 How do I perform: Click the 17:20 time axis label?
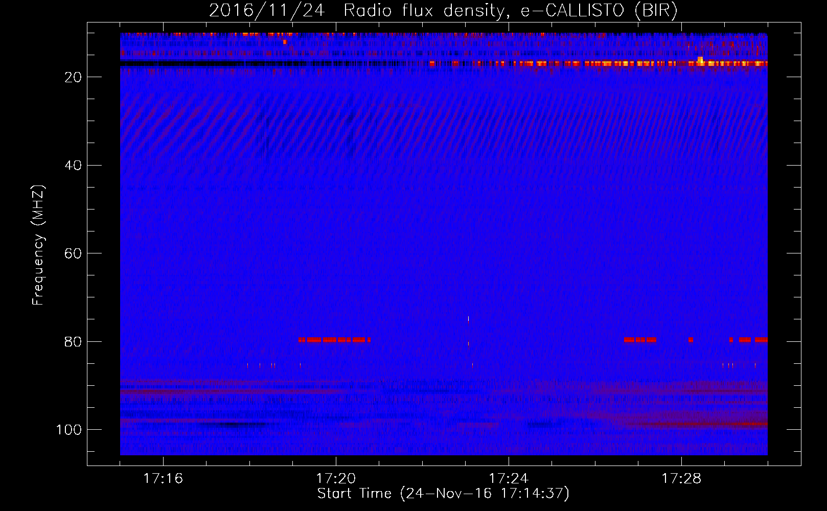[x=336, y=478]
